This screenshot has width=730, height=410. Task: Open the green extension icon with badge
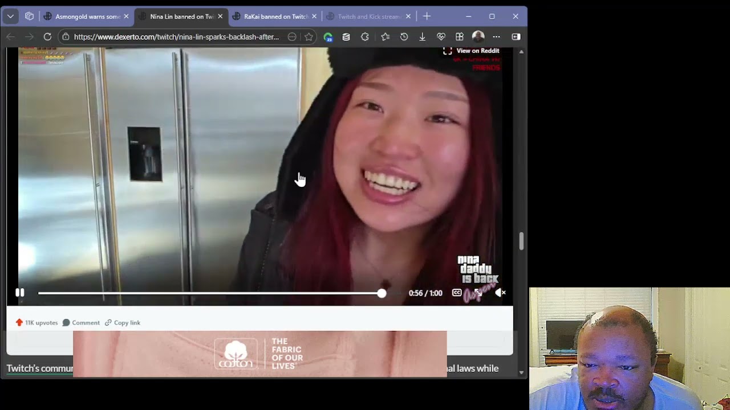328,36
